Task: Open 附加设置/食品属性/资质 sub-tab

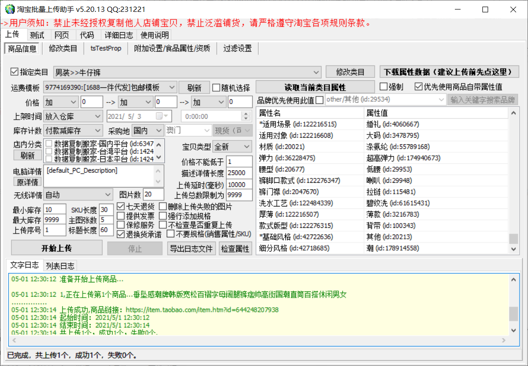Action: (x=172, y=48)
